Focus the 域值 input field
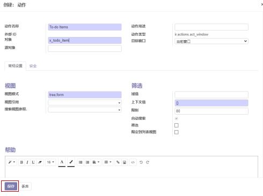This screenshot has width=263, height=196. 211,95
